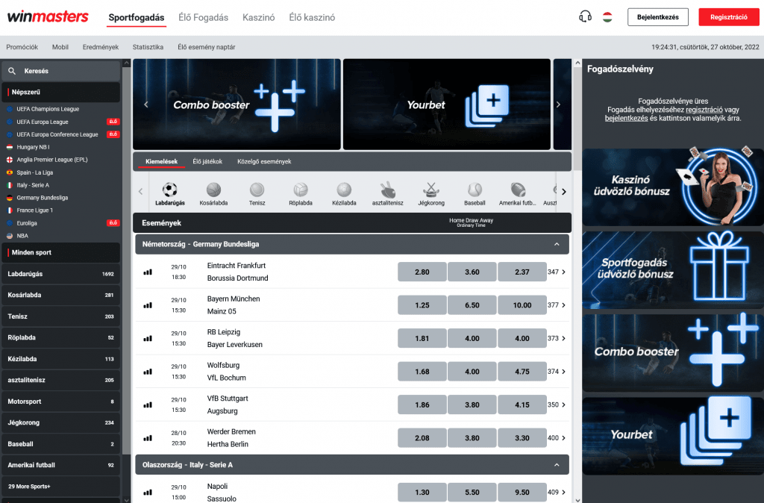Expand 374 more markets for Wolfsburg
The height and width of the screenshot is (503, 764).
[557, 372]
